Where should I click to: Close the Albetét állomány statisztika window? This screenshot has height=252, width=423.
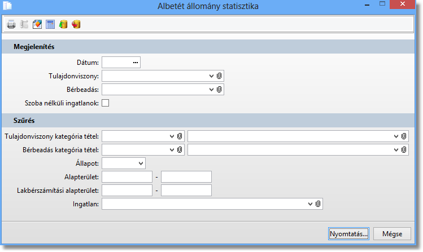point(403,4)
